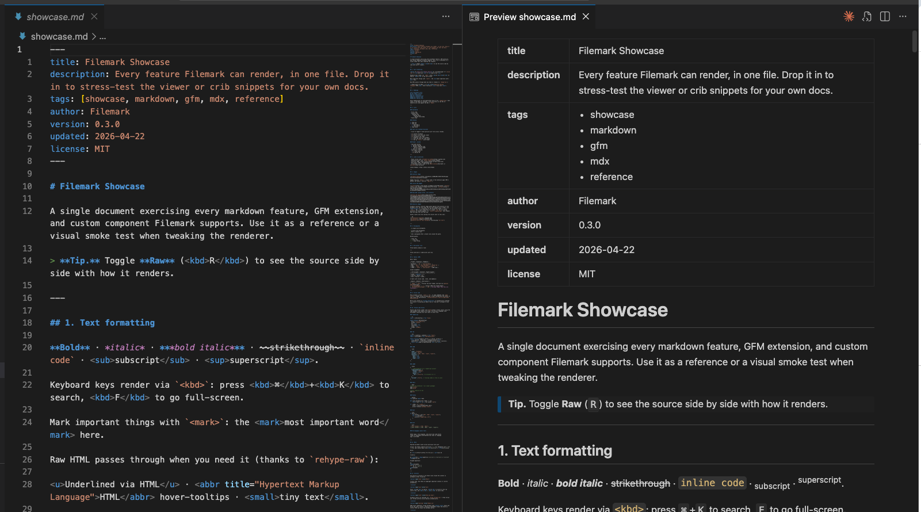Image resolution: width=921 pixels, height=512 pixels.
Task: Click the '<kbd>' code span in preview
Action: pyautogui.click(x=629, y=509)
